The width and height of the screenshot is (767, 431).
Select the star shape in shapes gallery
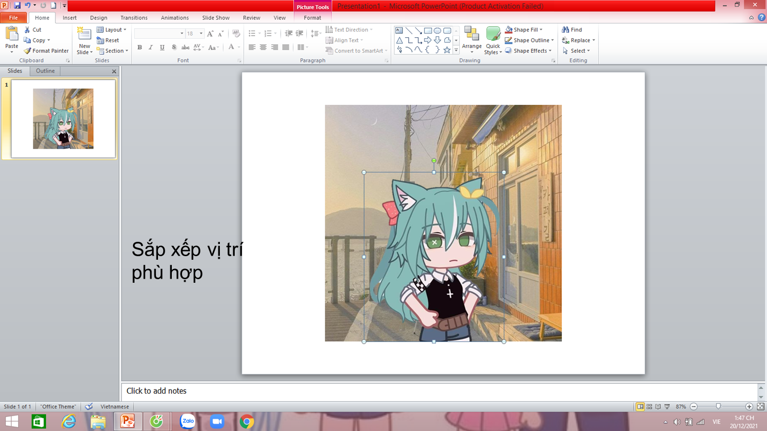point(447,50)
